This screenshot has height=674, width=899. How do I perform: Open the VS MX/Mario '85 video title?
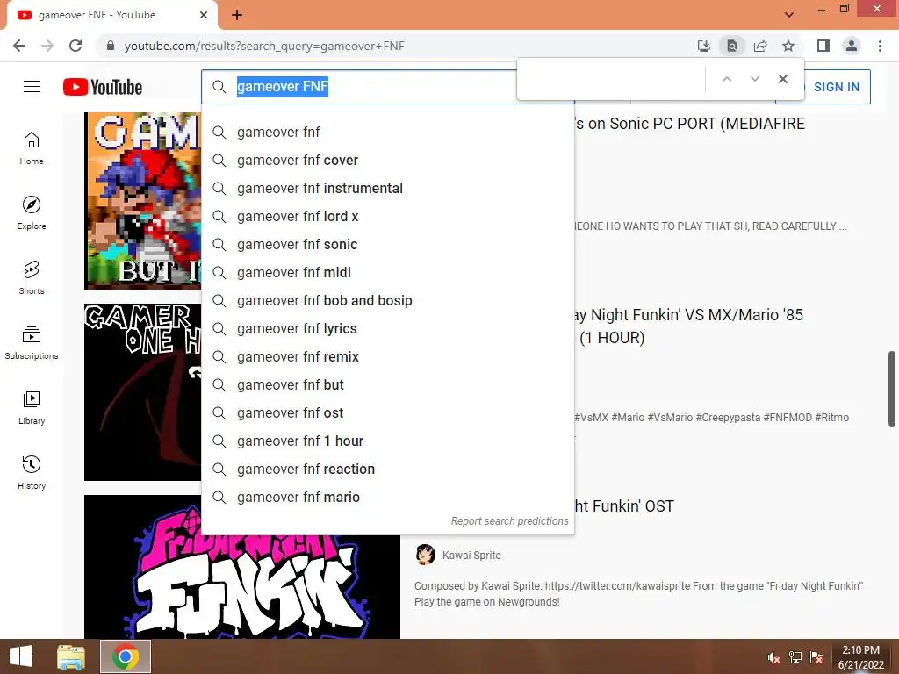click(x=689, y=326)
